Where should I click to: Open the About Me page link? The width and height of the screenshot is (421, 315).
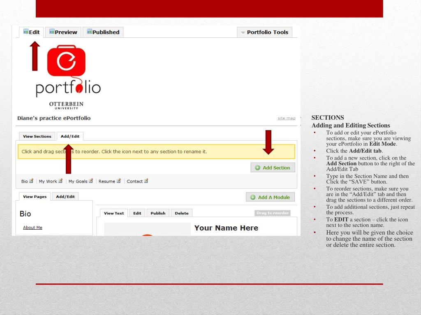coord(32,227)
